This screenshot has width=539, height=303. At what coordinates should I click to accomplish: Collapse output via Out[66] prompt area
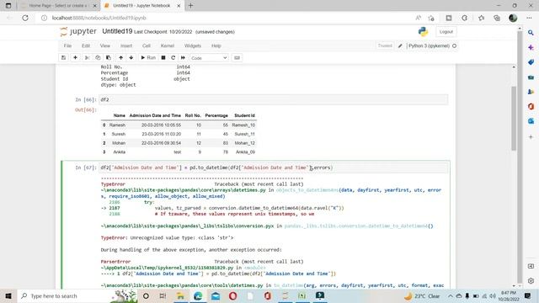pyautogui.click(x=86, y=110)
